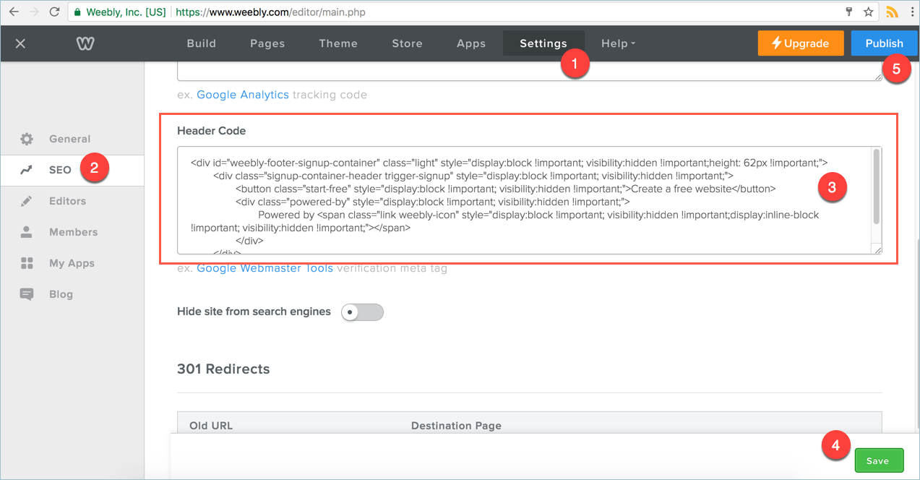Close the editor with the X icon
This screenshot has width=920, height=480.
(x=20, y=43)
